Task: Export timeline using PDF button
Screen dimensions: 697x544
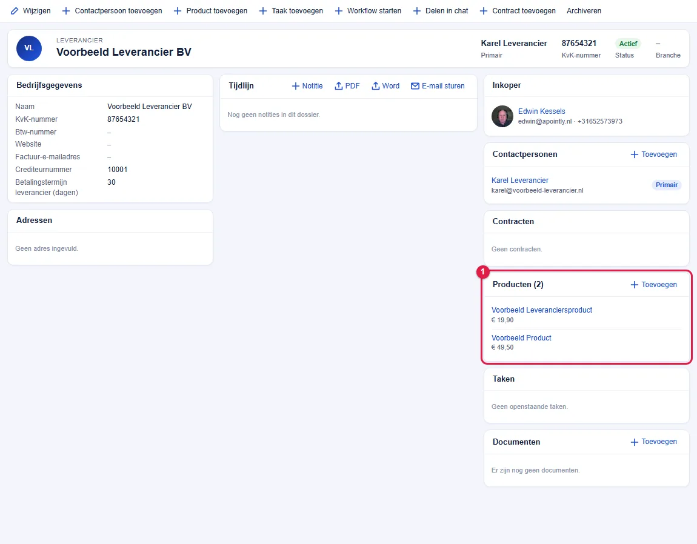Action: point(347,86)
